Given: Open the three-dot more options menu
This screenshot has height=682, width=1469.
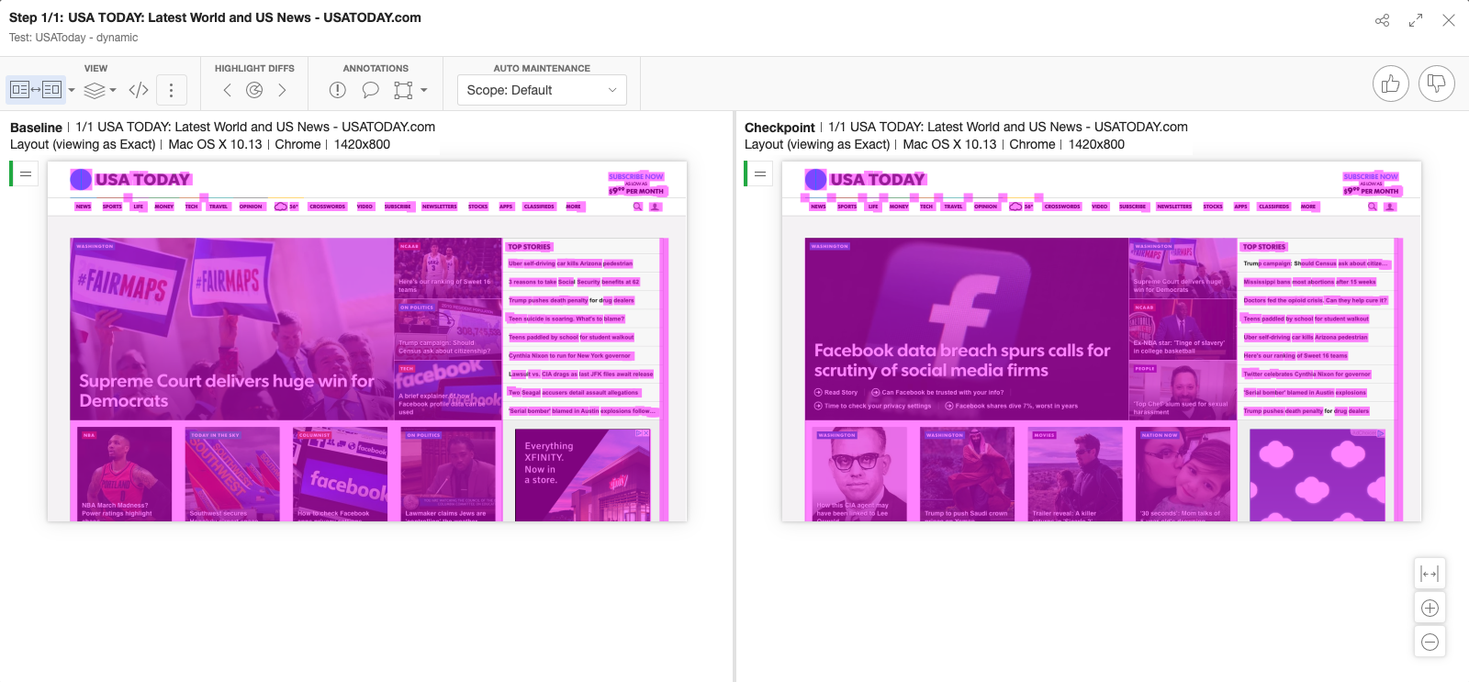Looking at the screenshot, I should (x=171, y=90).
